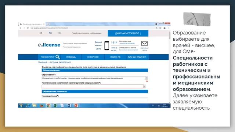Switch site language to KZ
235x132 pixels.
pos(41,33)
